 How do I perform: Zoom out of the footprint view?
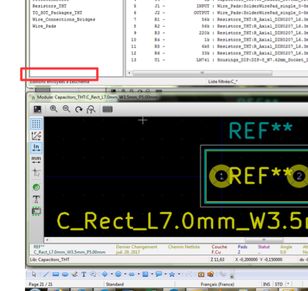pyautogui.click(x=66, y=109)
